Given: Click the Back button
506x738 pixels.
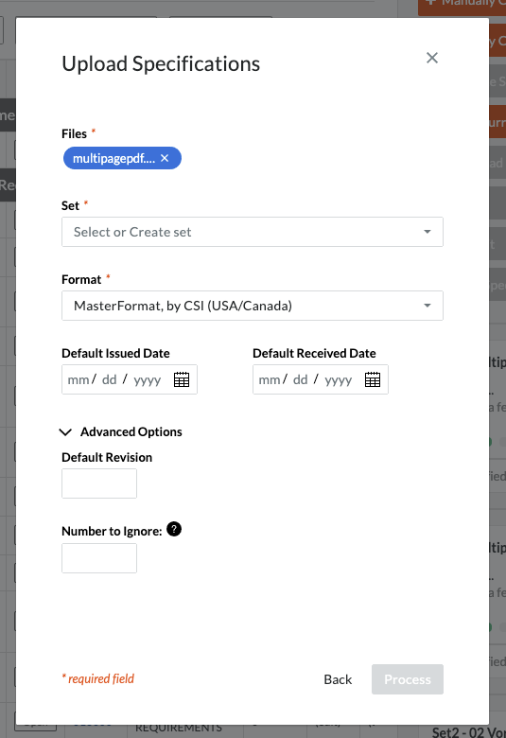Looking at the screenshot, I should point(338,679).
